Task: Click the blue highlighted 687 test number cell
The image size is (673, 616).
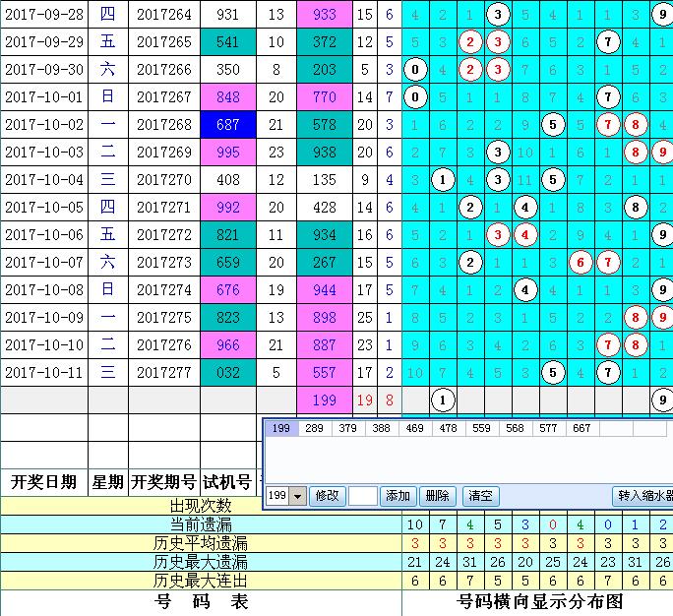Action: click(x=227, y=125)
